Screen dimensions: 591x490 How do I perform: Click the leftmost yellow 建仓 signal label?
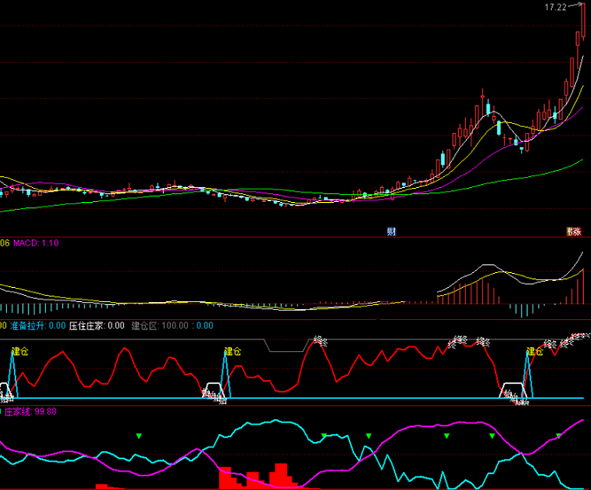point(20,352)
